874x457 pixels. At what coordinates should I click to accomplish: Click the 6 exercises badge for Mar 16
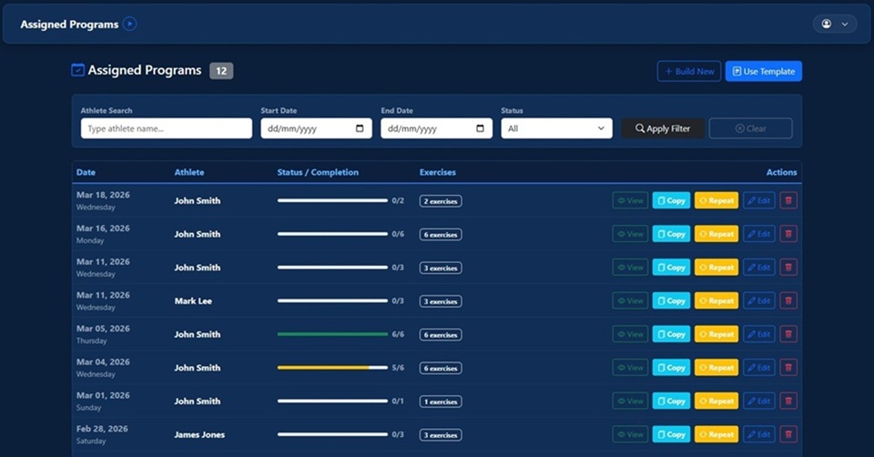pos(441,235)
